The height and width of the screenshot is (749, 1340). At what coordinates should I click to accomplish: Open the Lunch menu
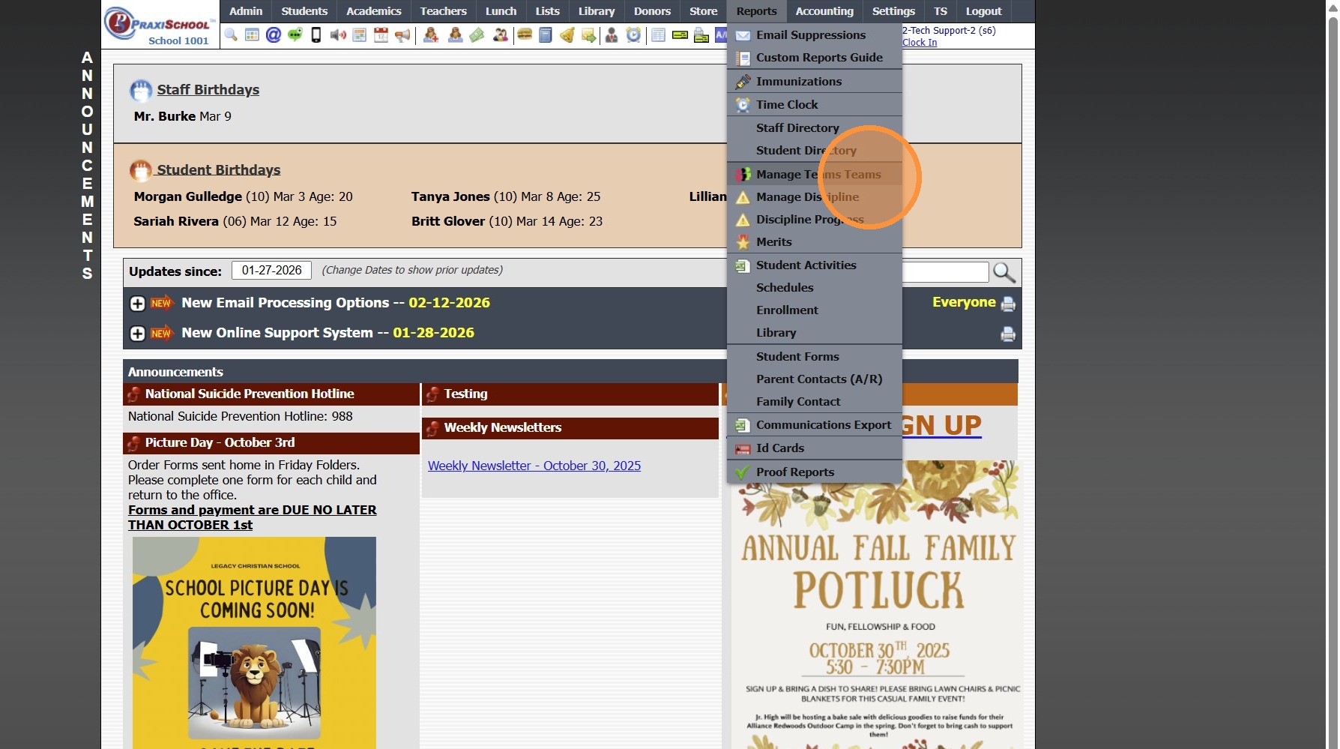pos(501,11)
